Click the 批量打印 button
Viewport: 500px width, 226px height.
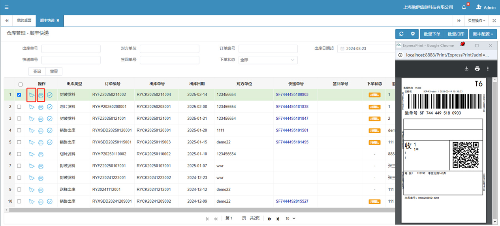tap(456, 34)
